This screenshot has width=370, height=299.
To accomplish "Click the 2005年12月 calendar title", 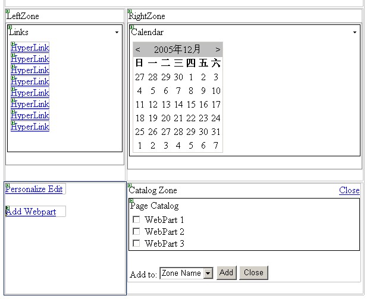I will pos(177,49).
